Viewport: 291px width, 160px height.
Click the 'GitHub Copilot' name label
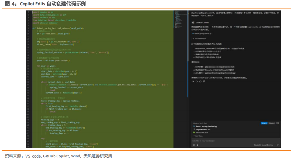[202, 23]
